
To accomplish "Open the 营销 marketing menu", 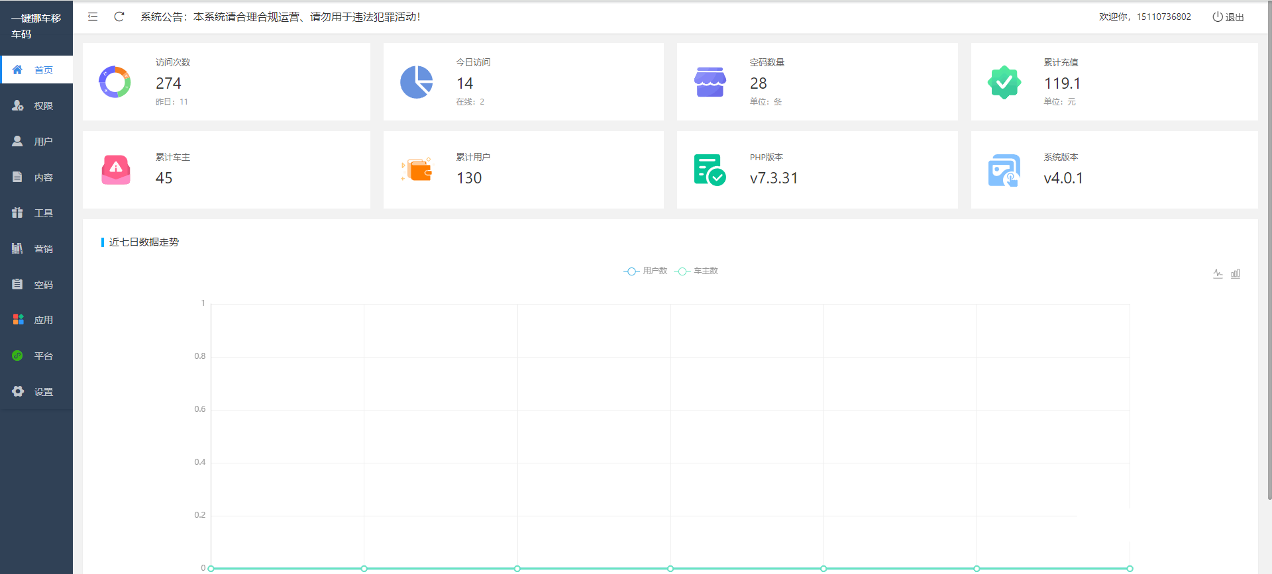I will tap(36, 248).
